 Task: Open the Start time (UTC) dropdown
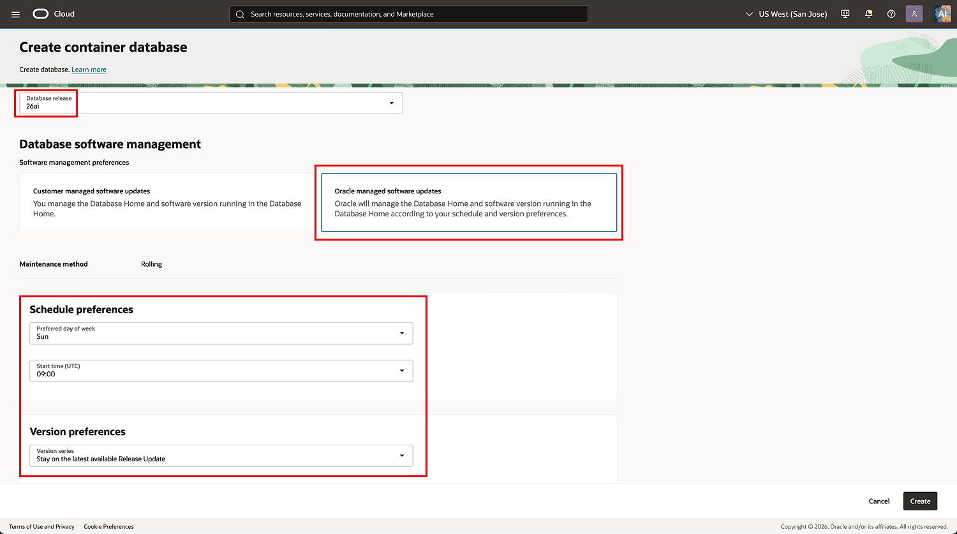tap(221, 371)
